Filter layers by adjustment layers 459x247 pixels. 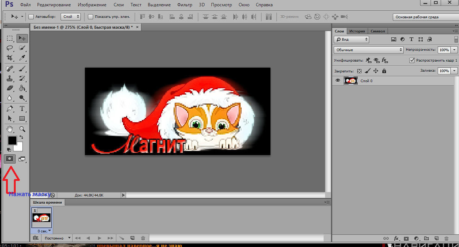pos(403,39)
